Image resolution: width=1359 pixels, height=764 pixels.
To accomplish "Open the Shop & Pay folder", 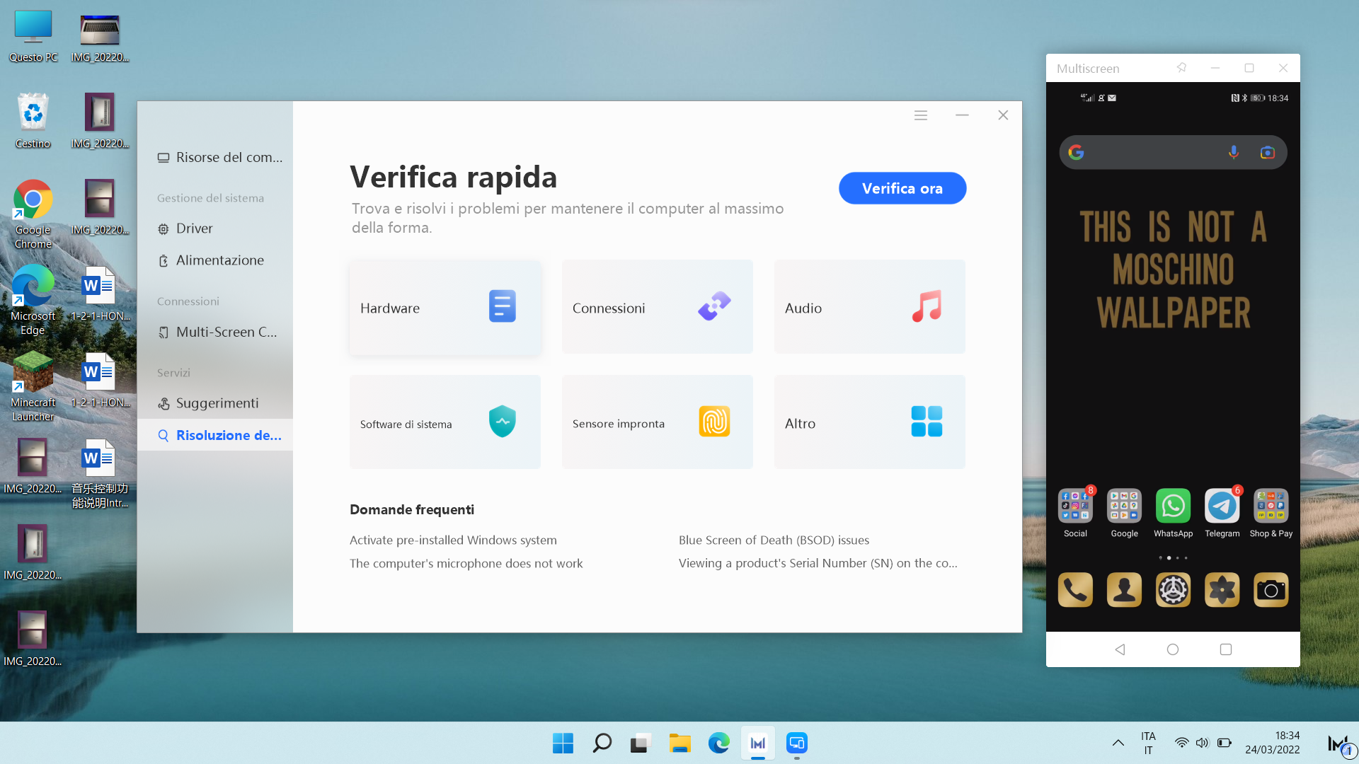I will coord(1271,505).
